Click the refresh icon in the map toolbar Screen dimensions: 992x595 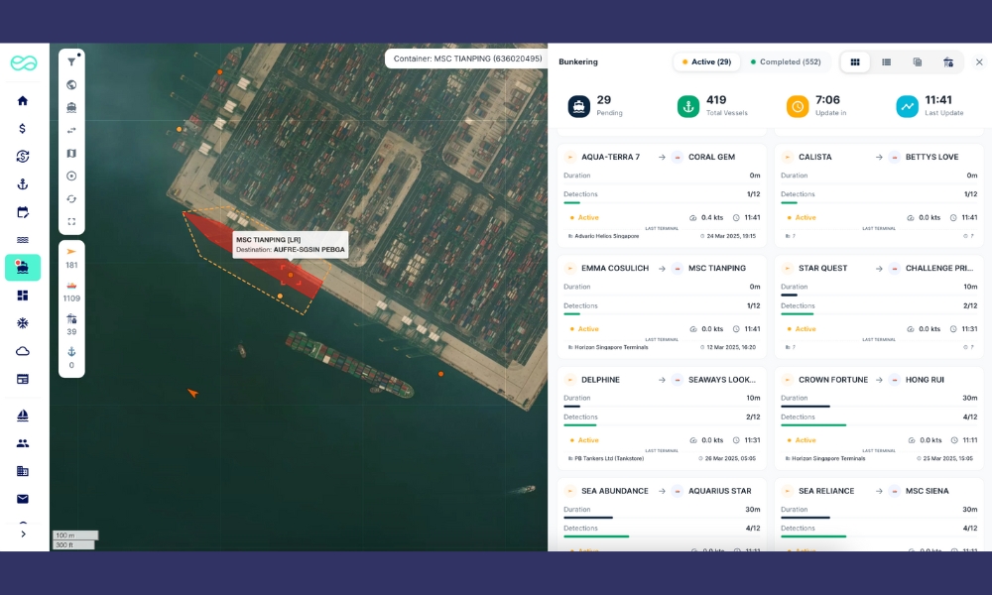click(71, 199)
